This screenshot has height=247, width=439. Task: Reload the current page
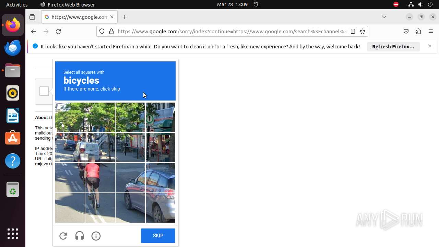click(x=58, y=31)
